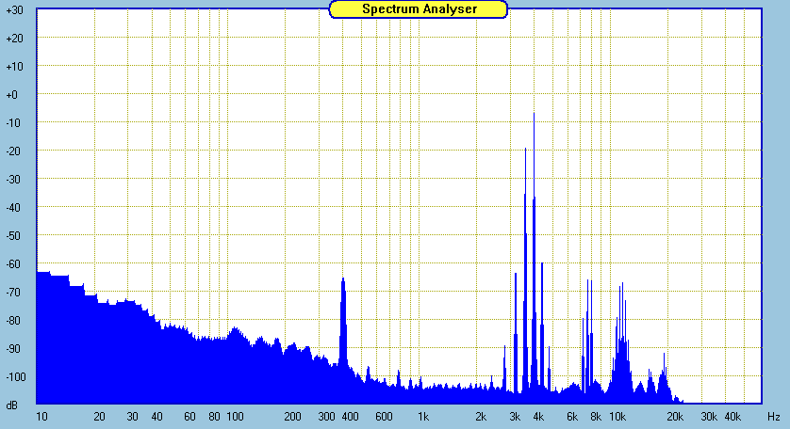Click the 60 Hz frequency label

189,417
